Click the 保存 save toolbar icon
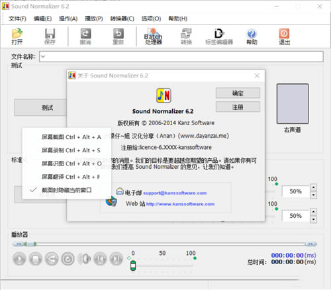Viewport: 331px width, 290px height. [x=50, y=36]
